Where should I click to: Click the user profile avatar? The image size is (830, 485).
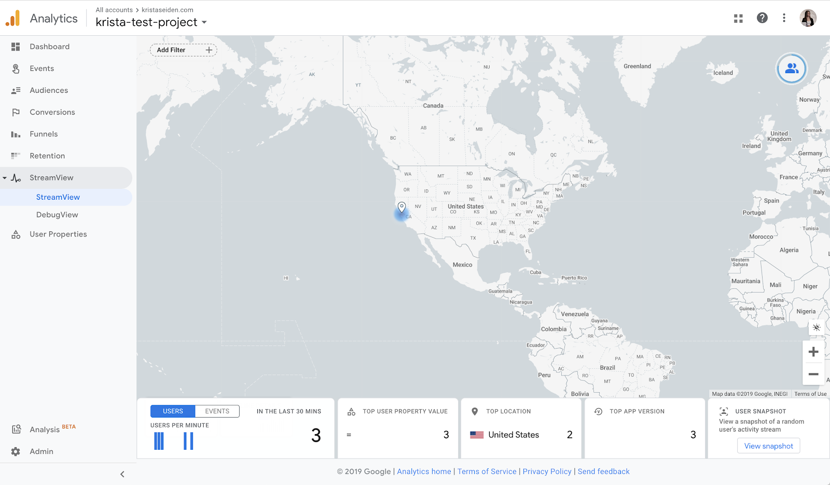coord(808,18)
